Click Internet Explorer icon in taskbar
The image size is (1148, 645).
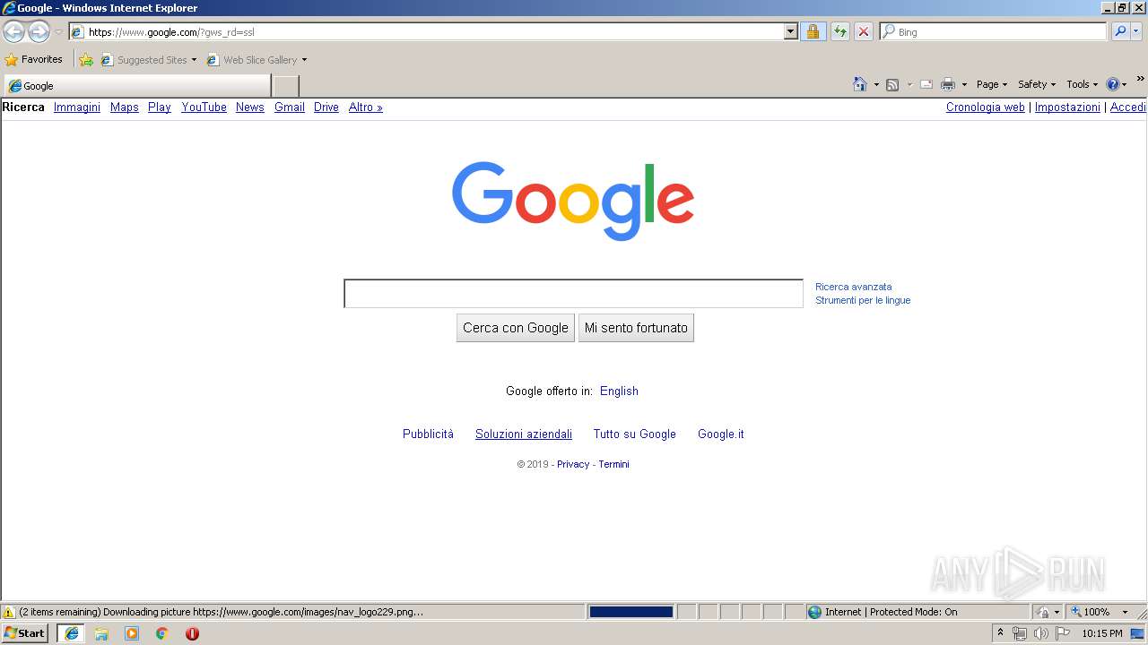point(71,633)
